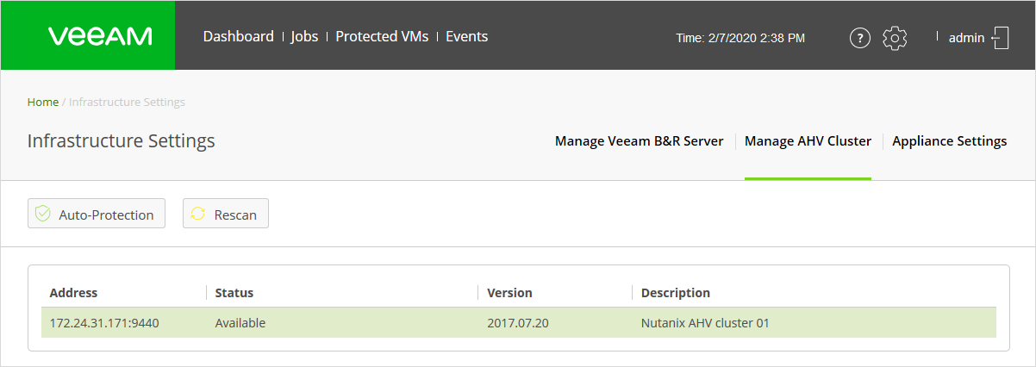Screen dimensions: 1036x367
Task: Go to the Jobs page
Action: 304,36
